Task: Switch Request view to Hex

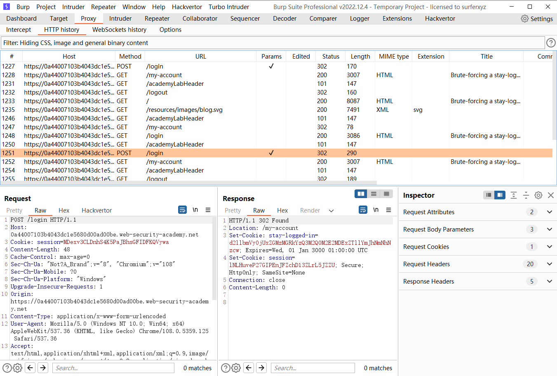Action: pos(64,210)
